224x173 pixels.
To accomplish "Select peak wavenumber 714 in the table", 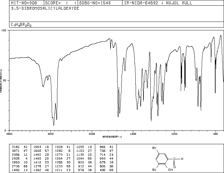I will (102, 155).
